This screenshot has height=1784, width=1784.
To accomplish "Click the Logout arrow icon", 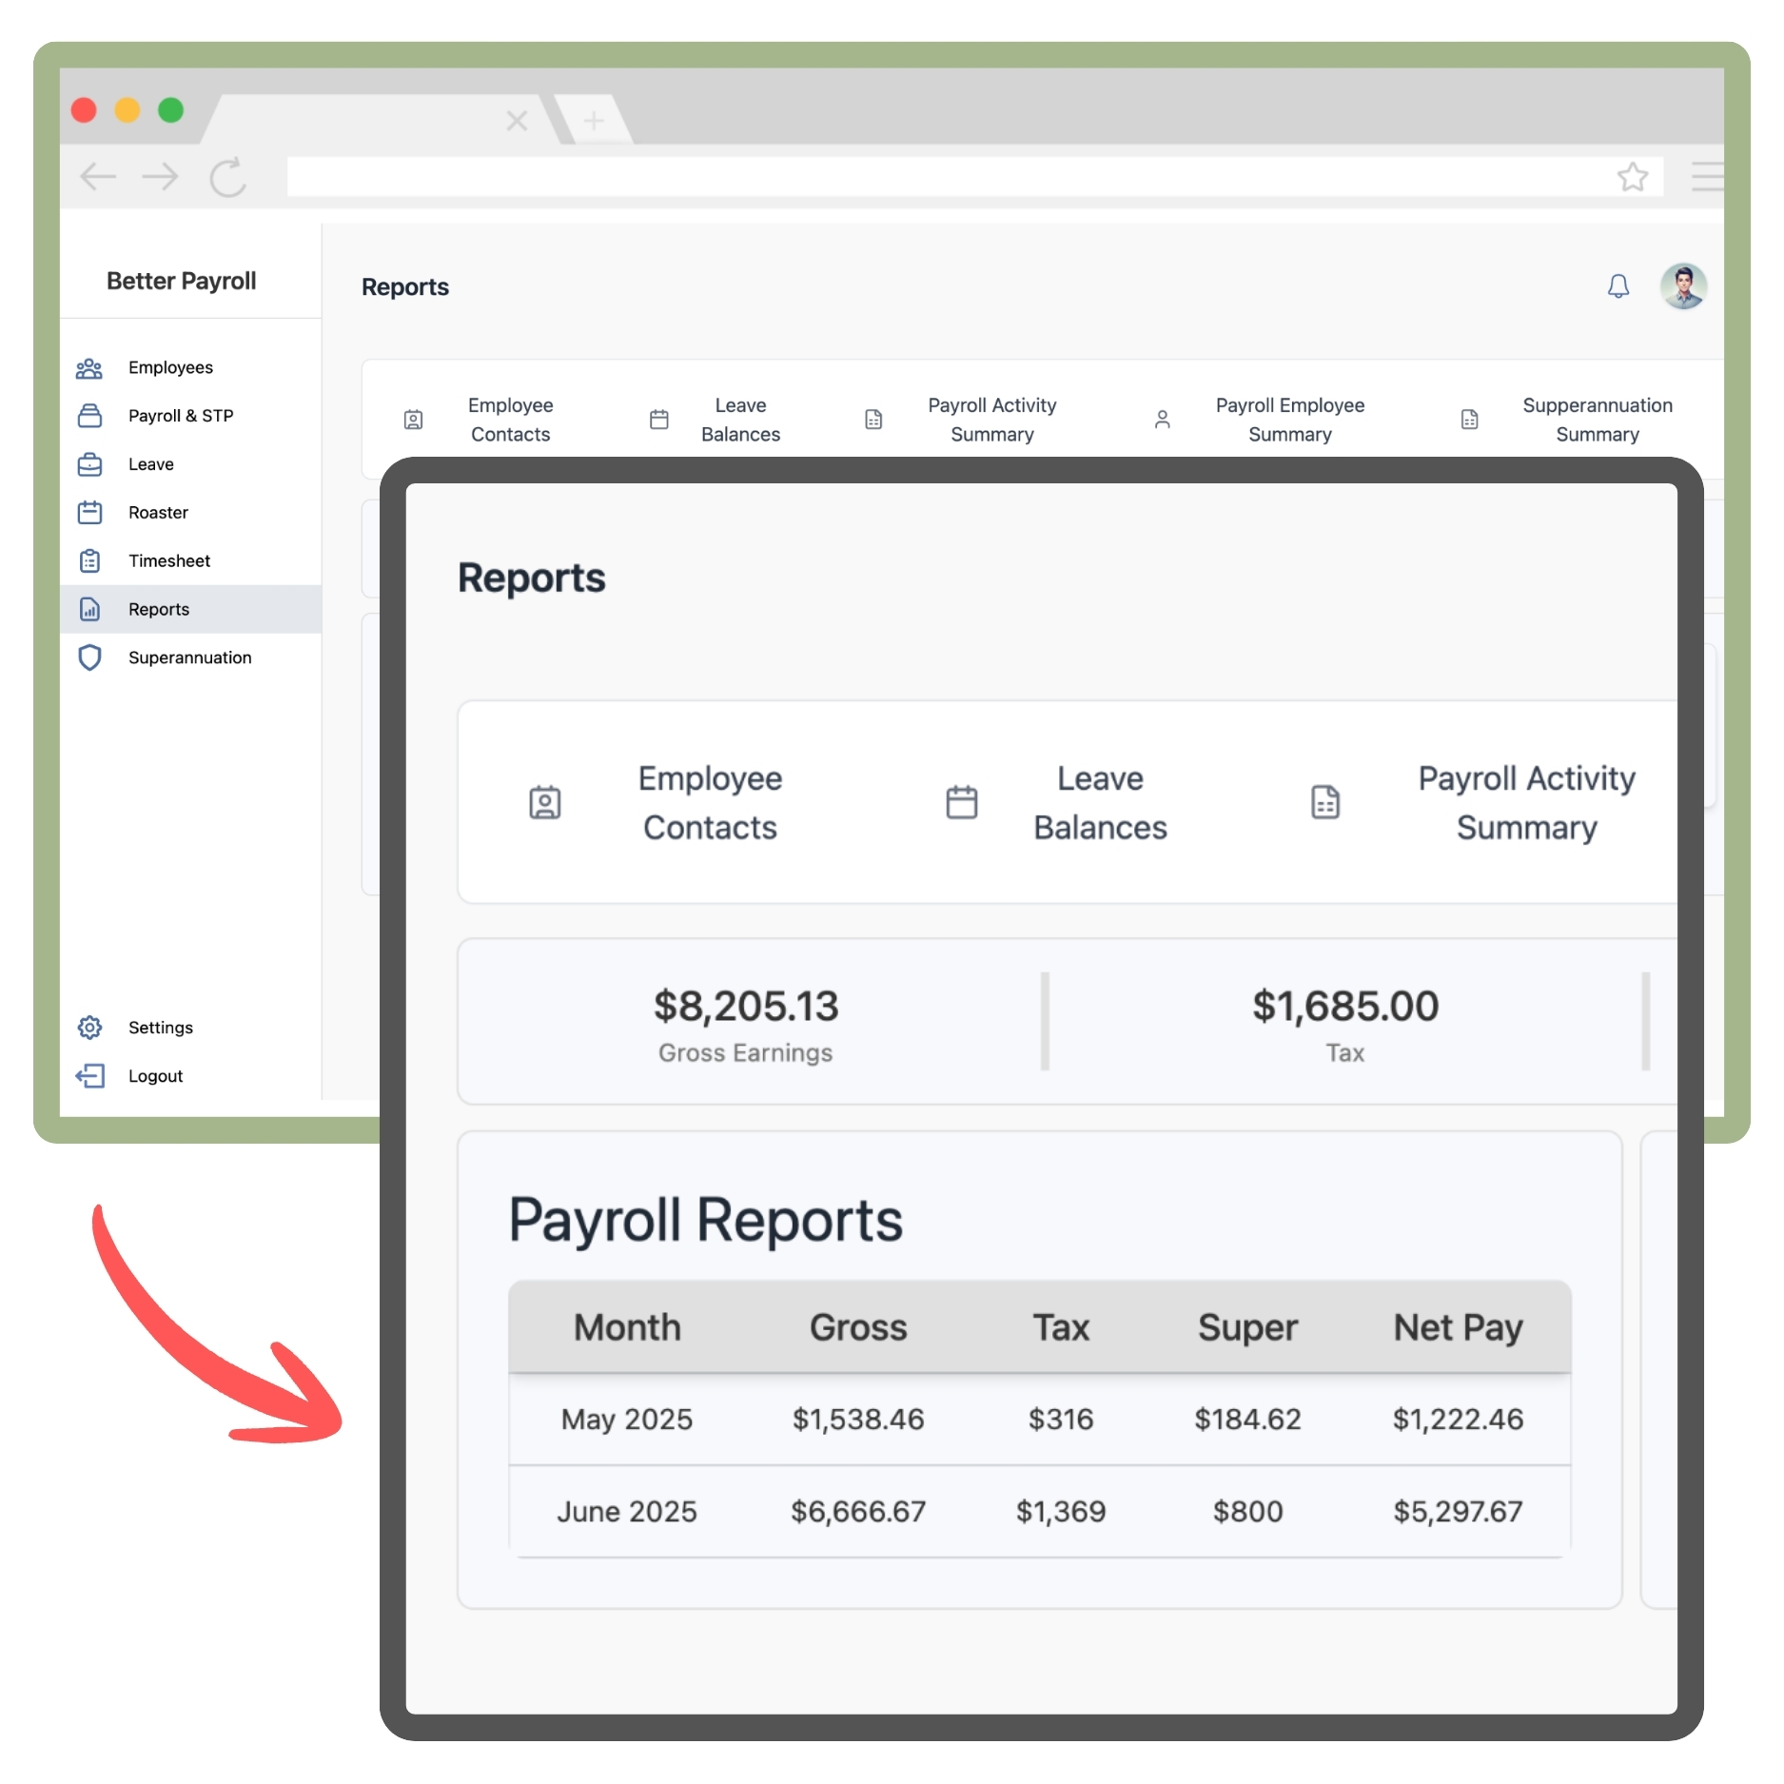I will [x=89, y=1076].
